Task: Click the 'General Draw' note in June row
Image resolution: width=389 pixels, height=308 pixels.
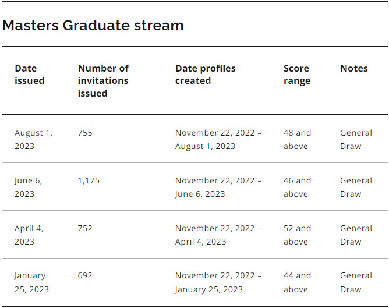Action: [356, 187]
